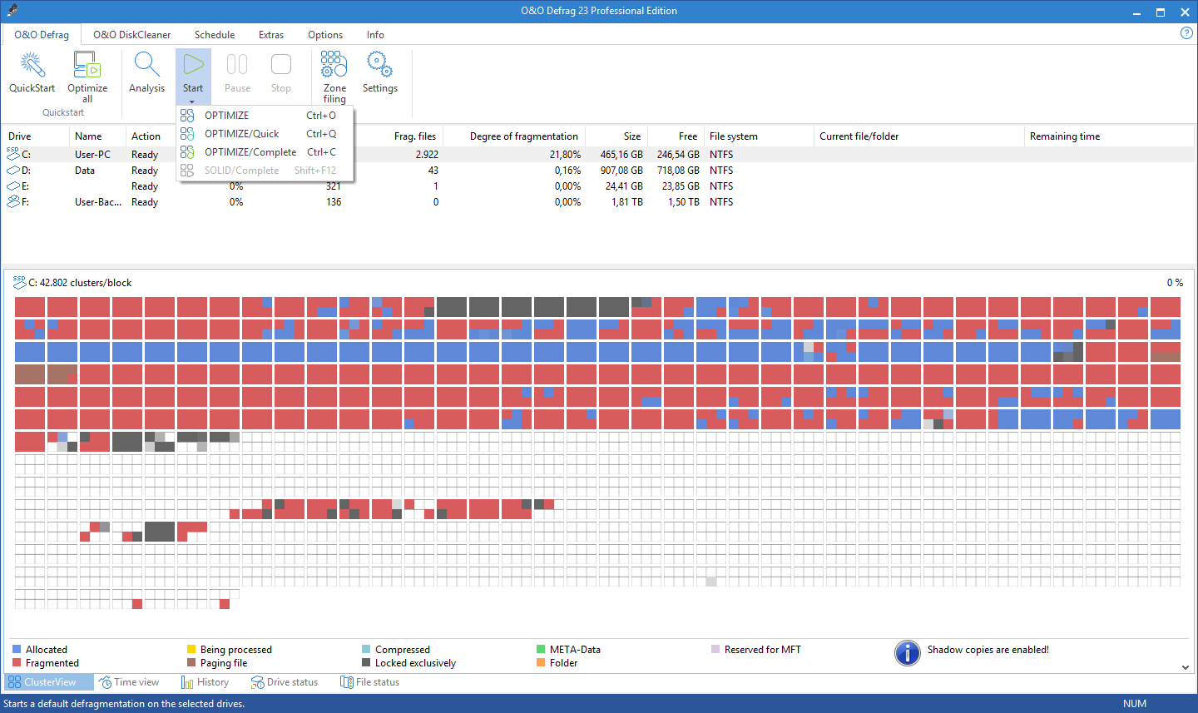This screenshot has width=1198, height=713.
Task: Click the QuickStart wand icon
Action: [32, 65]
